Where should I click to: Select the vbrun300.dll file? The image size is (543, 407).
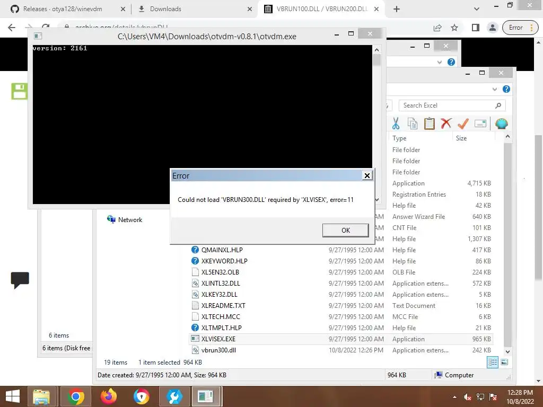218,350
